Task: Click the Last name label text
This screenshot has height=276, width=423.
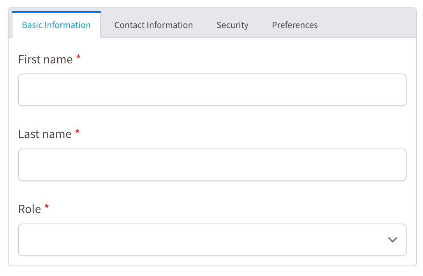Action: tap(45, 134)
